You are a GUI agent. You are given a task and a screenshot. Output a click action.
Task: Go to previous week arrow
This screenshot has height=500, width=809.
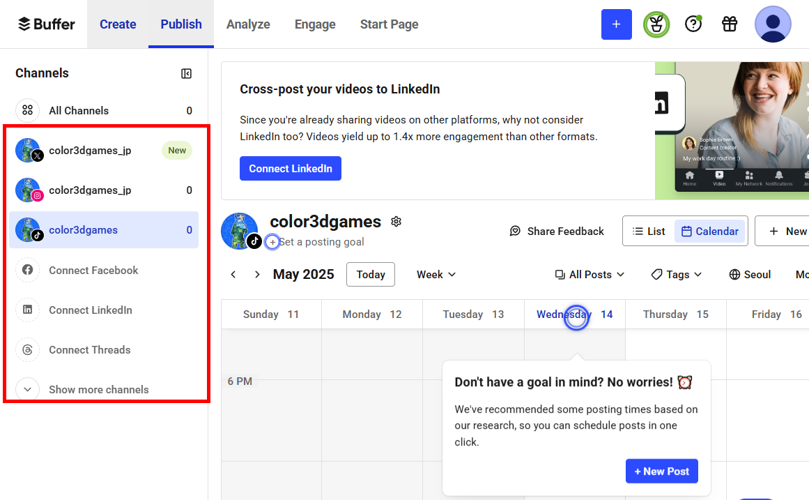pyautogui.click(x=233, y=274)
